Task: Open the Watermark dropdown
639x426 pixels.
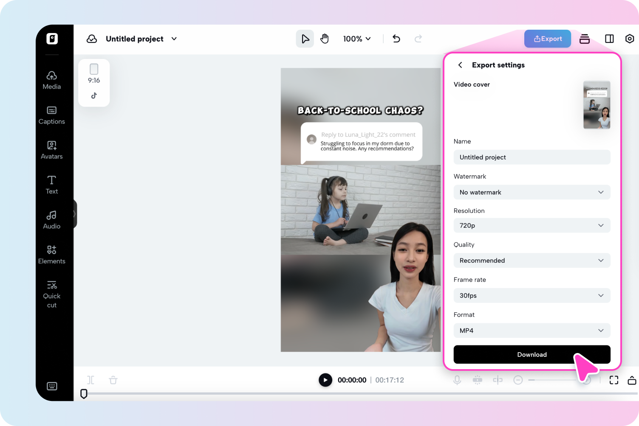Action: click(x=532, y=192)
